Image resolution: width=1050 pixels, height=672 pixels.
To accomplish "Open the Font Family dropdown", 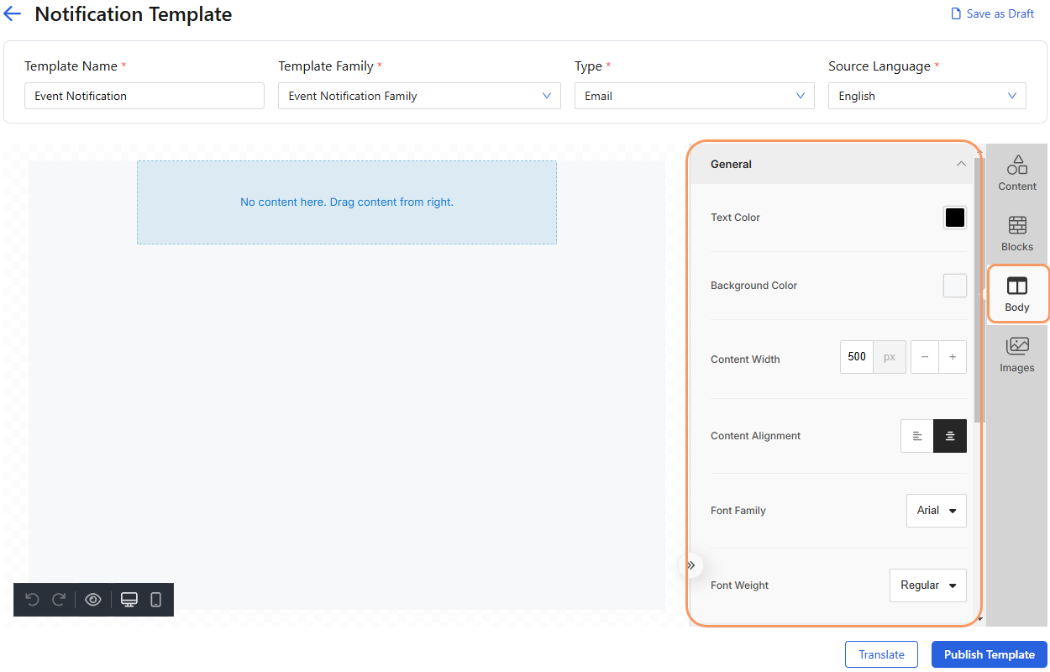I will click(x=936, y=511).
